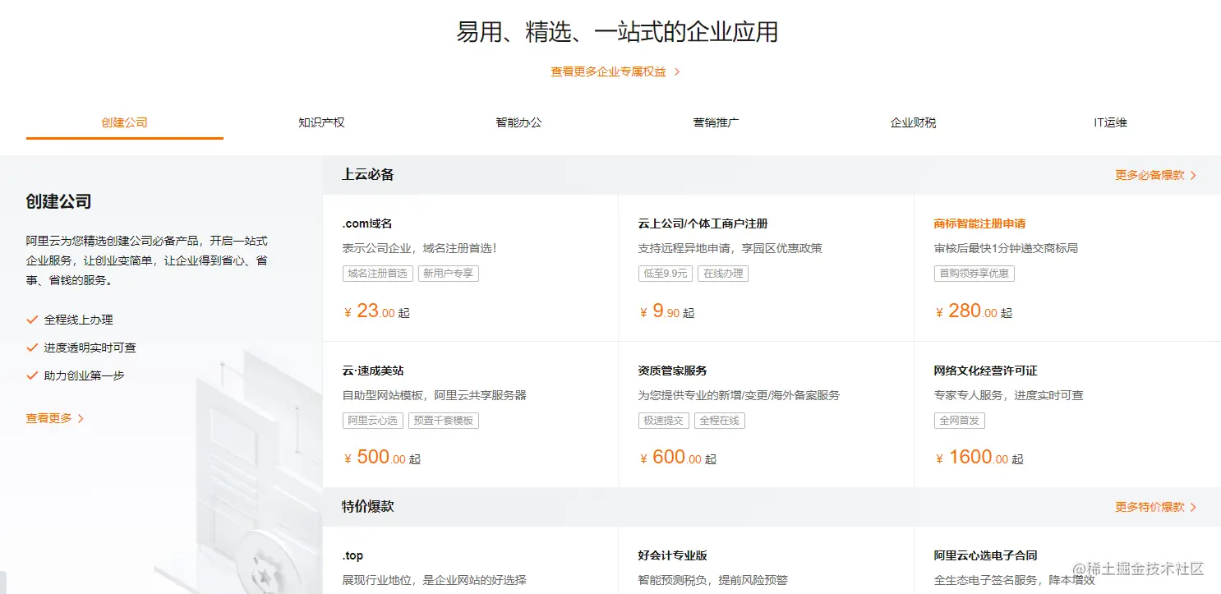Click the 全程在线 tag
The height and width of the screenshot is (594, 1221).
click(x=720, y=421)
